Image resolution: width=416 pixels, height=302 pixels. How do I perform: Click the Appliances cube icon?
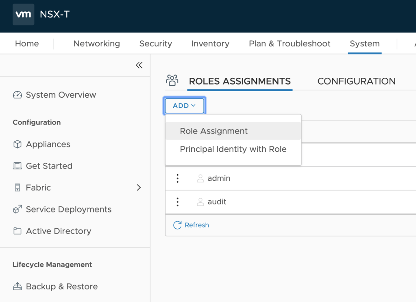pyautogui.click(x=17, y=144)
